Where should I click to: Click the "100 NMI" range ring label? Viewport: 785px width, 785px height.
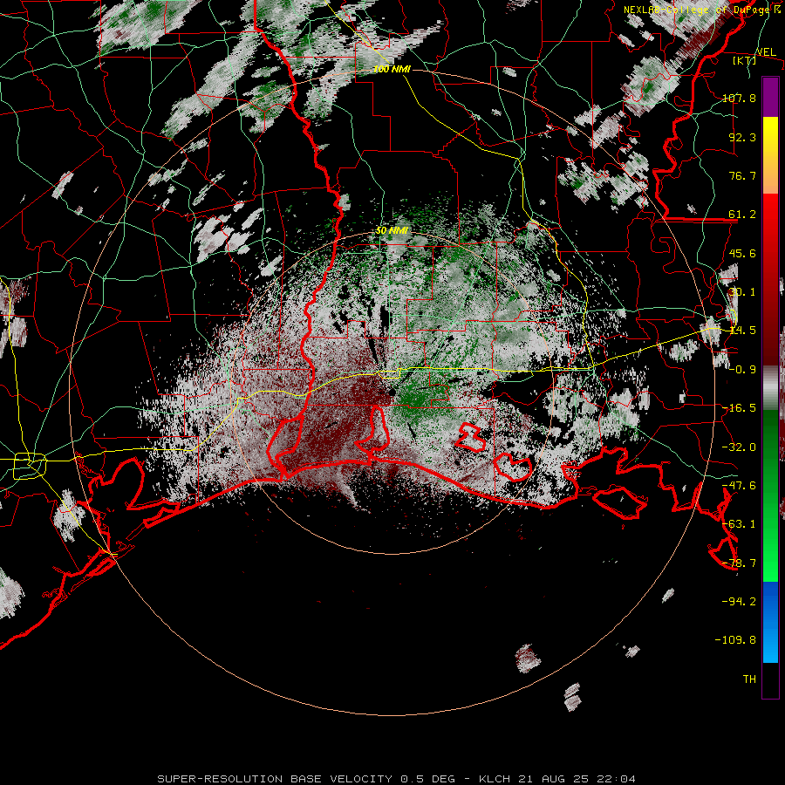(392, 69)
